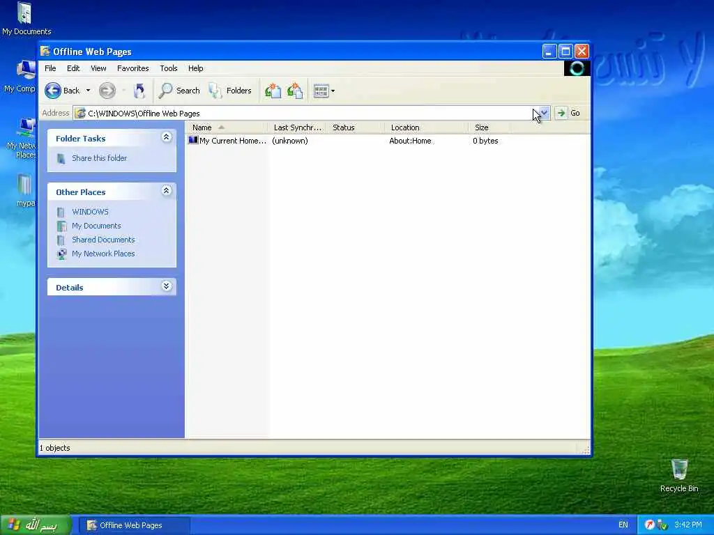Minimize the Offline Web Pages window
Viewport: 714px width, 535px height.
point(549,52)
